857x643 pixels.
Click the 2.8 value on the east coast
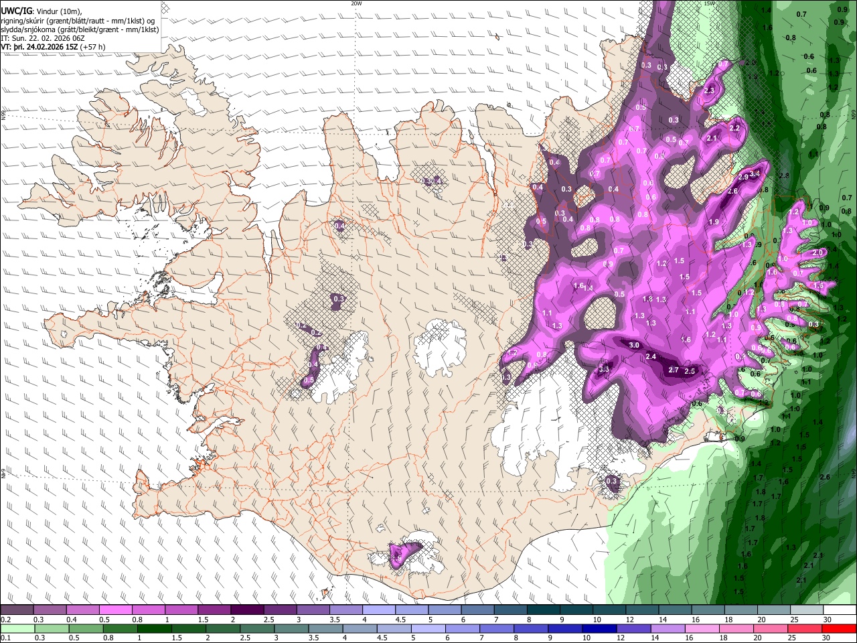pos(785,175)
